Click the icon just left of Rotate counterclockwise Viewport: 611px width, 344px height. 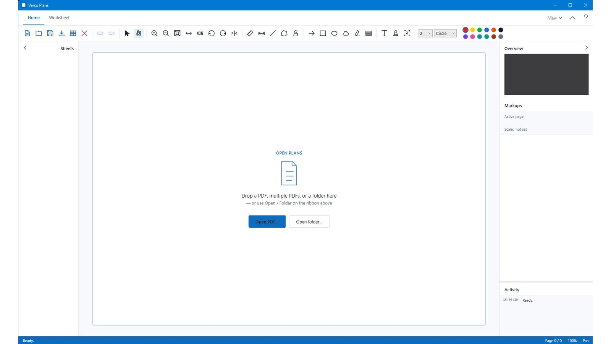coord(200,33)
